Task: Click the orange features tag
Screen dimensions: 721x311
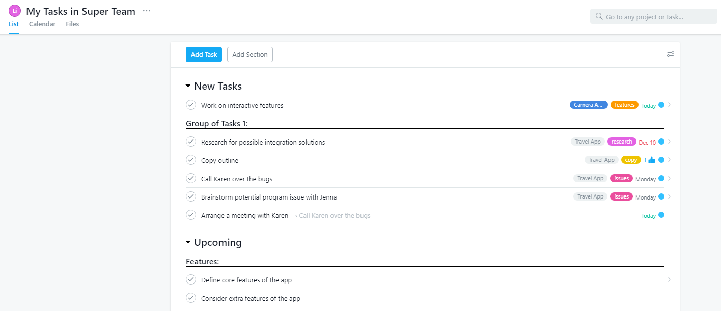Action: tap(624, 105)
